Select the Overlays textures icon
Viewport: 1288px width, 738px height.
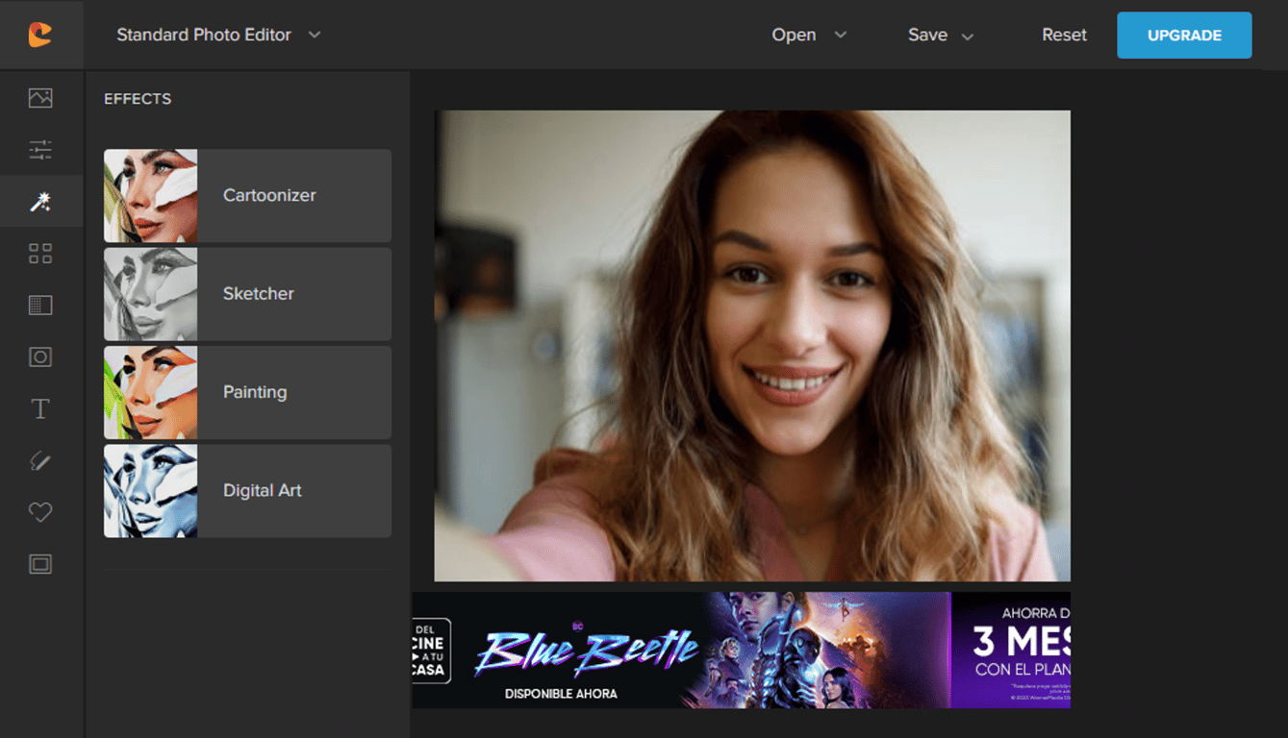(x=40, y=305)
